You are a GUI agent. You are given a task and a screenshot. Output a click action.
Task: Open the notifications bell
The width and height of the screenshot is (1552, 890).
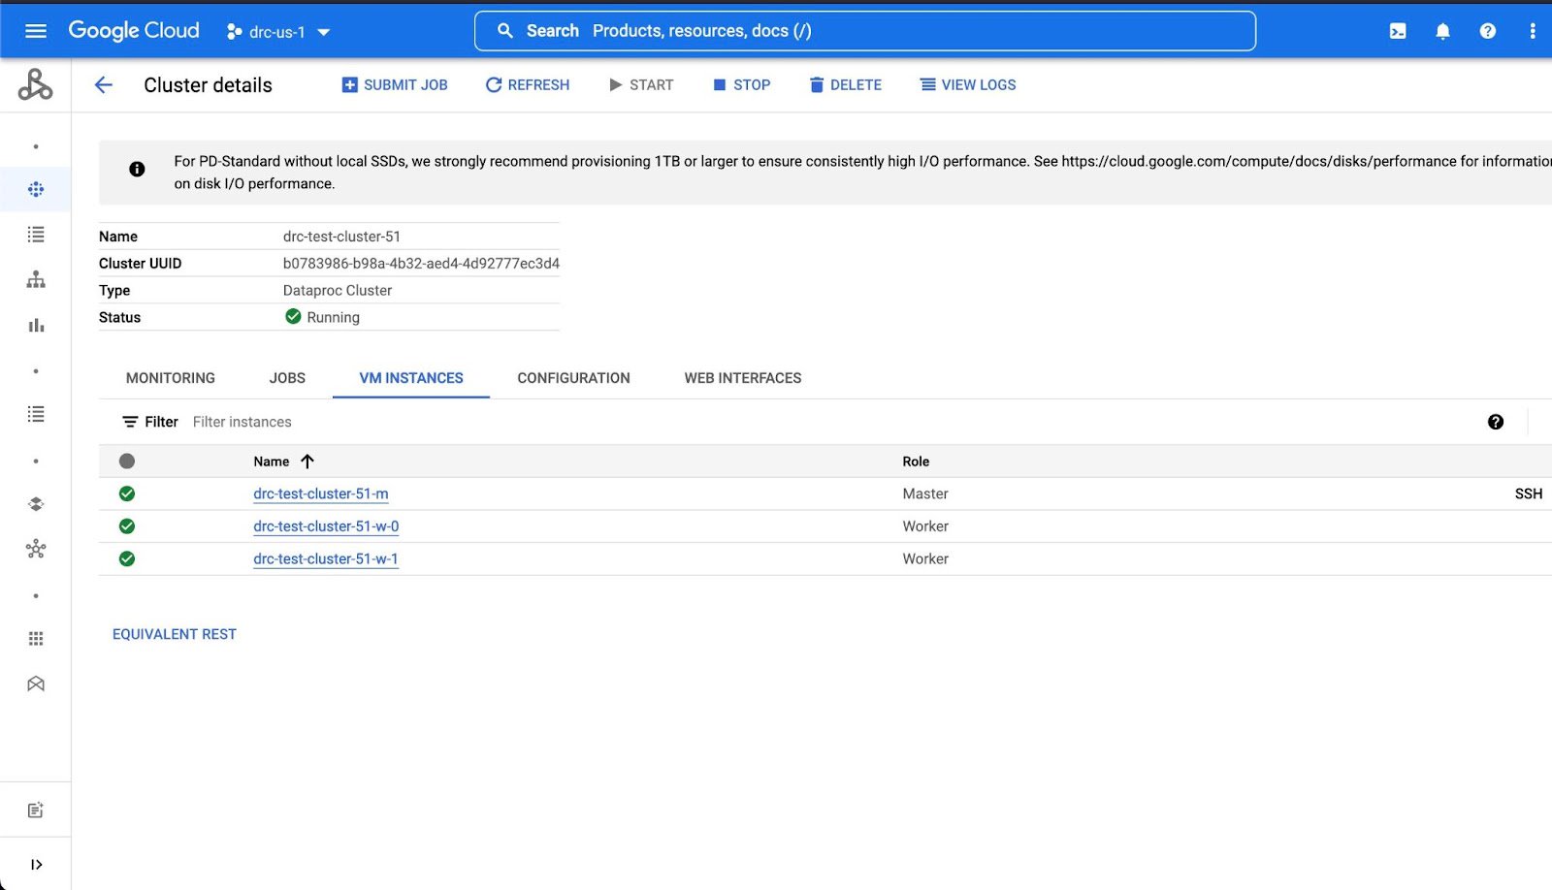(x=1442, y=31)
